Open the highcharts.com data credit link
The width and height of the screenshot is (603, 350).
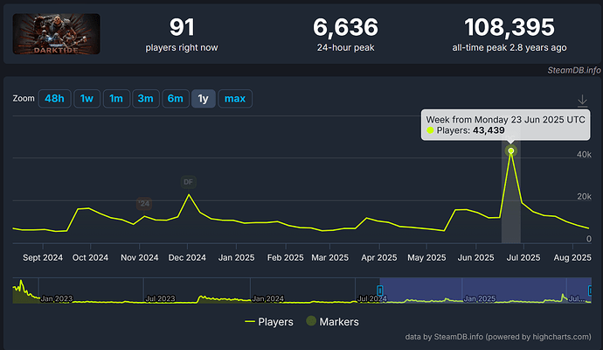[x=498, y=337]
